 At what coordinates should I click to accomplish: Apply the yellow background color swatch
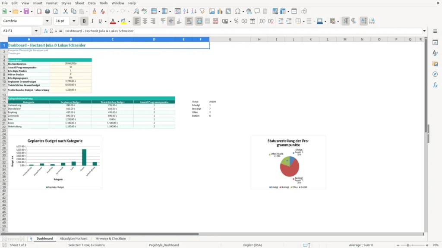point(123,21)
